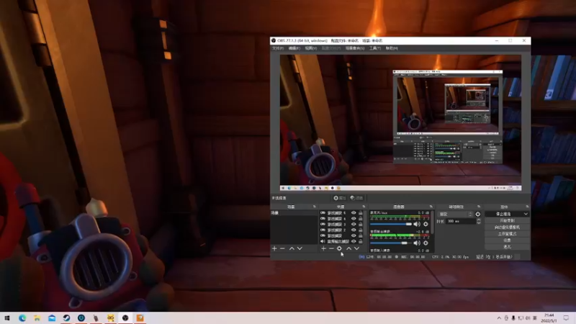Screen dimensions: 576x324
Task: Click the 属性 properties button above sources
Action: [x=339, y=198]
